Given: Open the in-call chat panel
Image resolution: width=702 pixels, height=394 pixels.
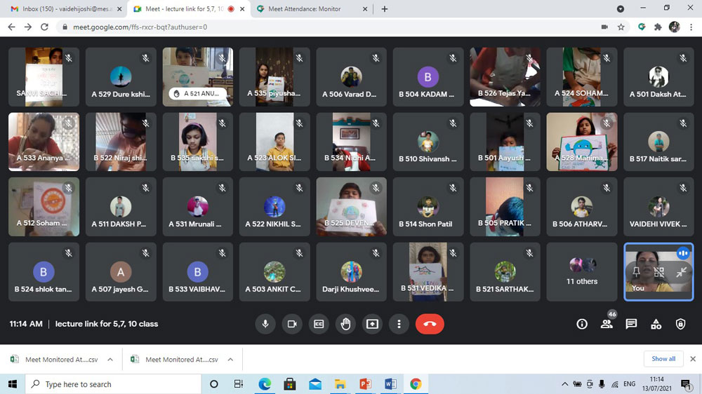Looking at the screenshot, I should (631, 324).
